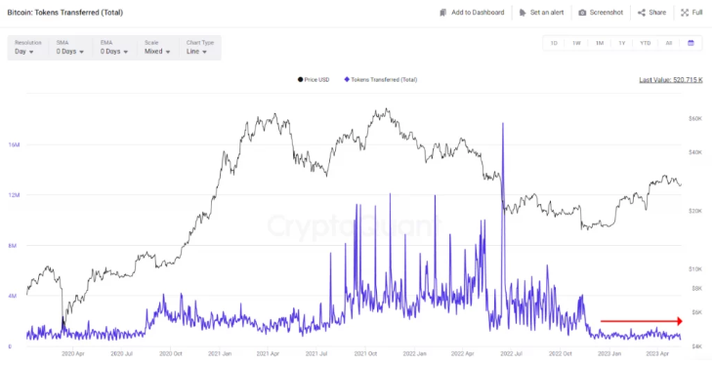The image size is (714, 365).
Task: Select the YTD time range
Action: pos(645,43)
